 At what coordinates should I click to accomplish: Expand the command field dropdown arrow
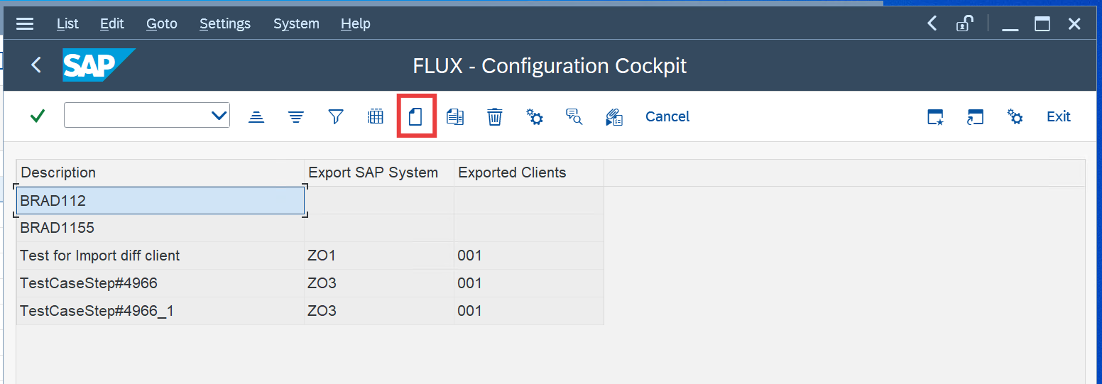click(219, 116)
